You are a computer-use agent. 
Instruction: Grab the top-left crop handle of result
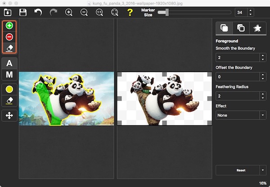point(119,74)
